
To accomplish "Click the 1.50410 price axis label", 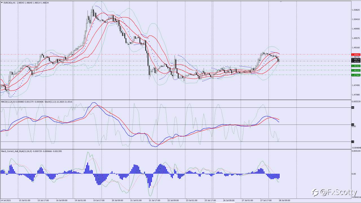I will (x=356, y=19).
